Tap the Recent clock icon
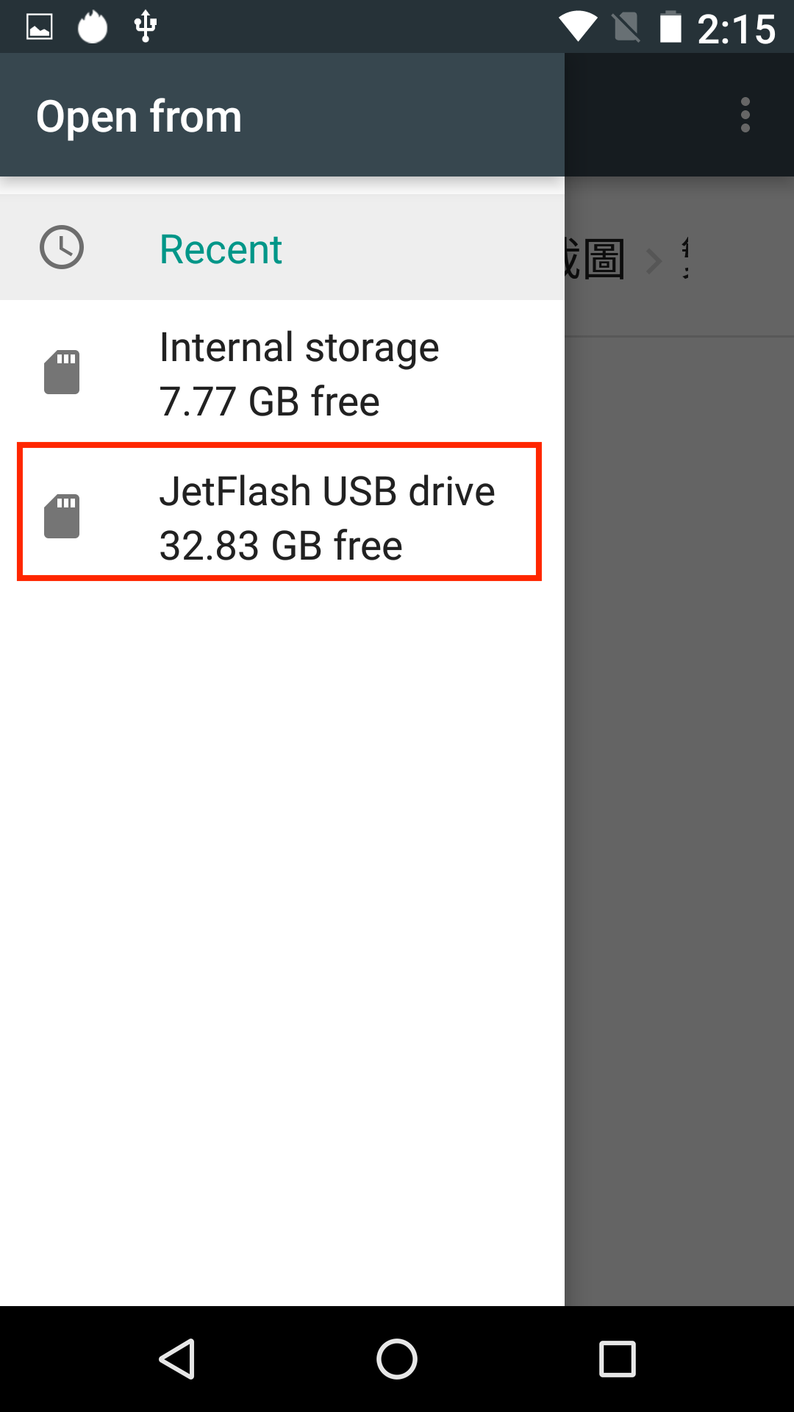 click(62, 247)
